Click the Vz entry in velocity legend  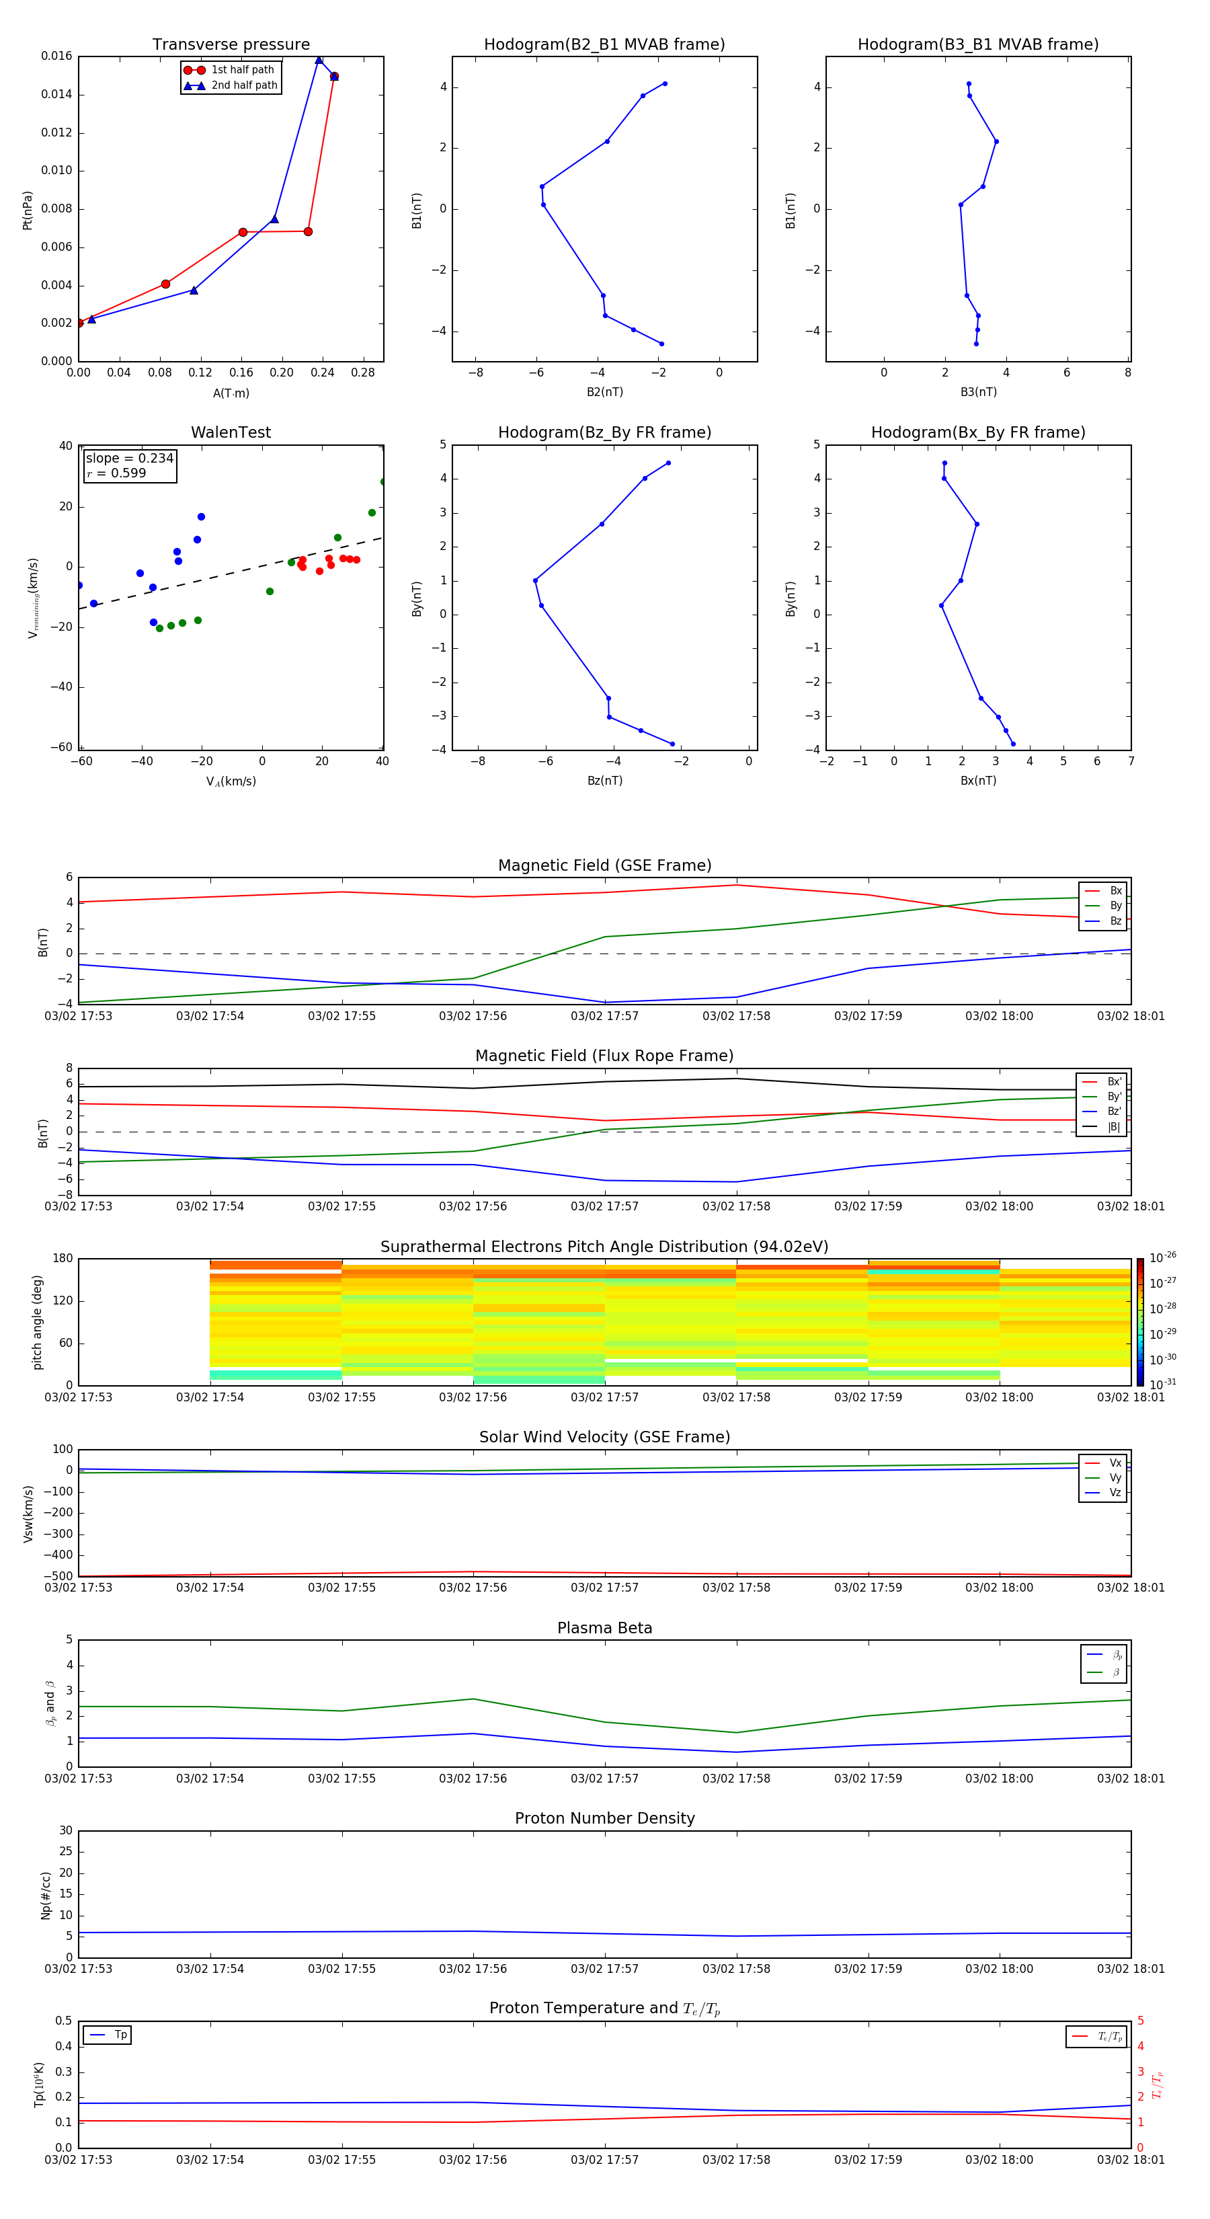click(x=1103, y=1493)
